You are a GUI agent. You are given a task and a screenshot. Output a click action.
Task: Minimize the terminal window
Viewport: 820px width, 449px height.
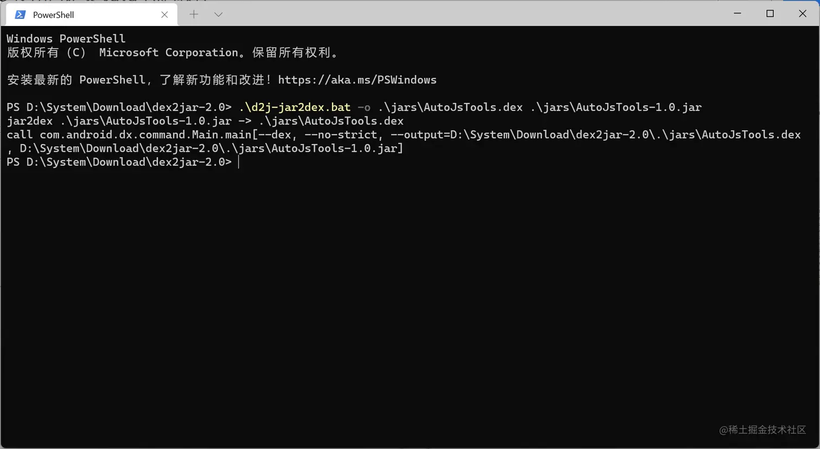[x=738, y=14]
